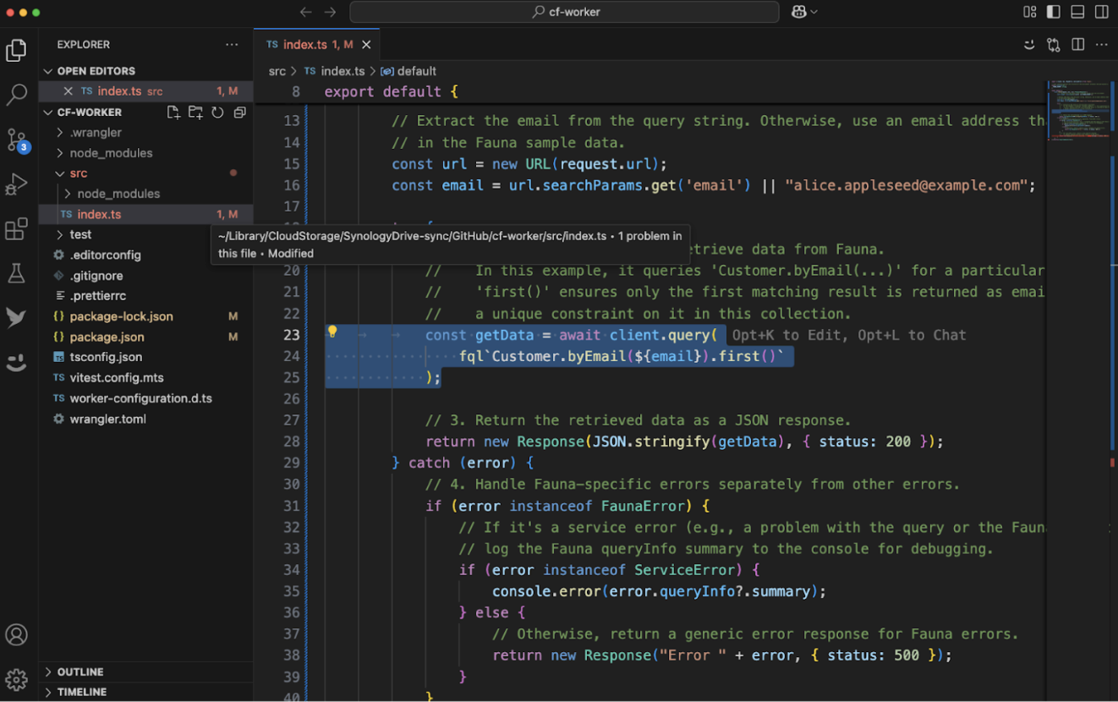Click the lightbulb code action on line 23
1118x702 pixels.
[332, 332]
